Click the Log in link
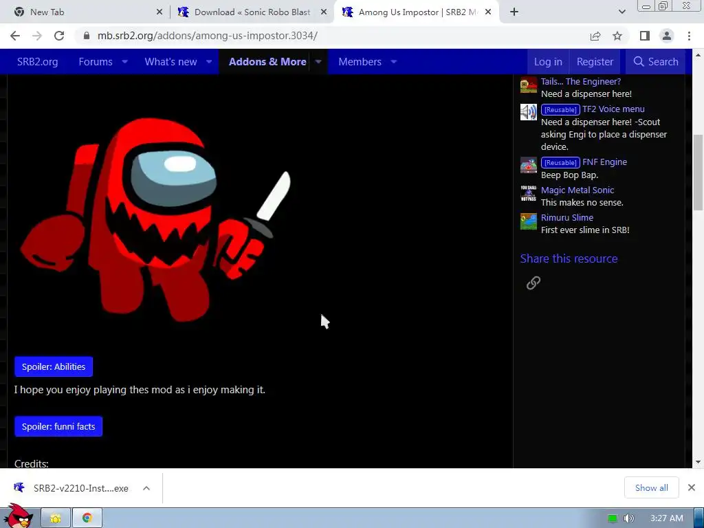Image resolution: width=704 pixels, height=528 pixels. coord(548,61)
